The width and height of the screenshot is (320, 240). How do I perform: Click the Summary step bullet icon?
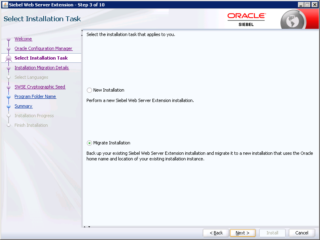coord(8,106)
